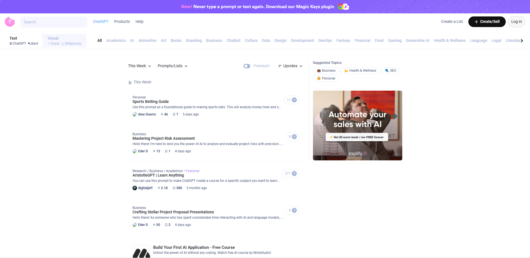Open Mastering Project Risk Assessment title
The height and width of the screenshot is (258, 530).
(x=163, y=138)
